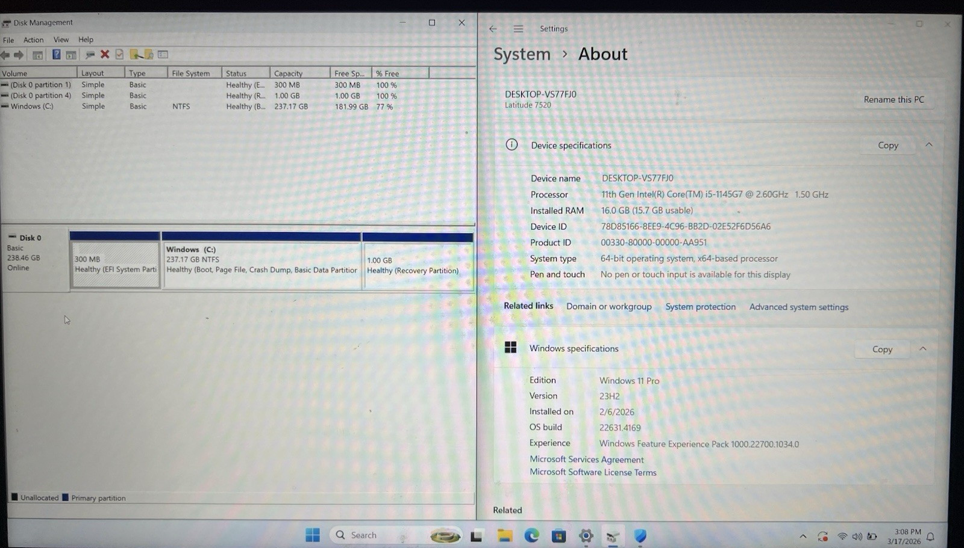
Task: Sort by the % Free column header
Action: (x=400, y=73)
